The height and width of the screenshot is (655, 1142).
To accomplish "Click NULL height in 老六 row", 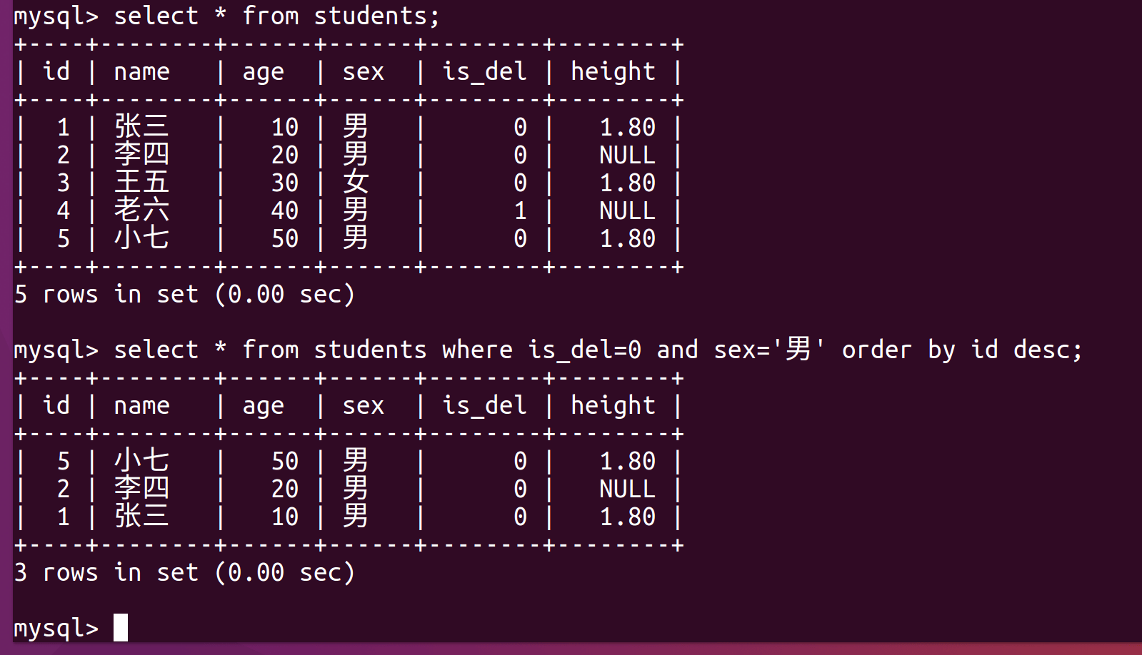I will point(628,210).
